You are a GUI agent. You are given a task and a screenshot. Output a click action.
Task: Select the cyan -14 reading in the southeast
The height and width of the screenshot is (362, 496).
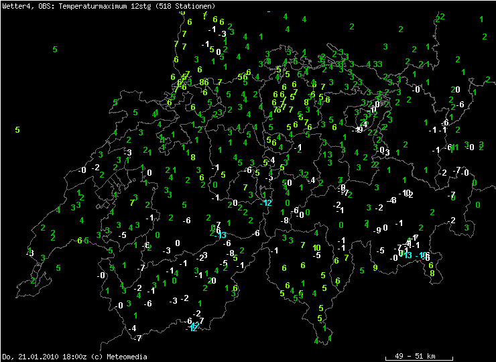click(x=421, y=255)
